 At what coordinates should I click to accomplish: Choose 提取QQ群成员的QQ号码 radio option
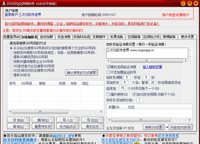(11, 57)
